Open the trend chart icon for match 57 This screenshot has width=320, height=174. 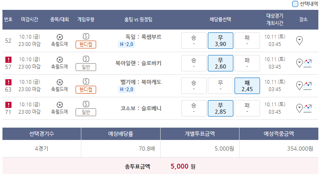(307, 63)
